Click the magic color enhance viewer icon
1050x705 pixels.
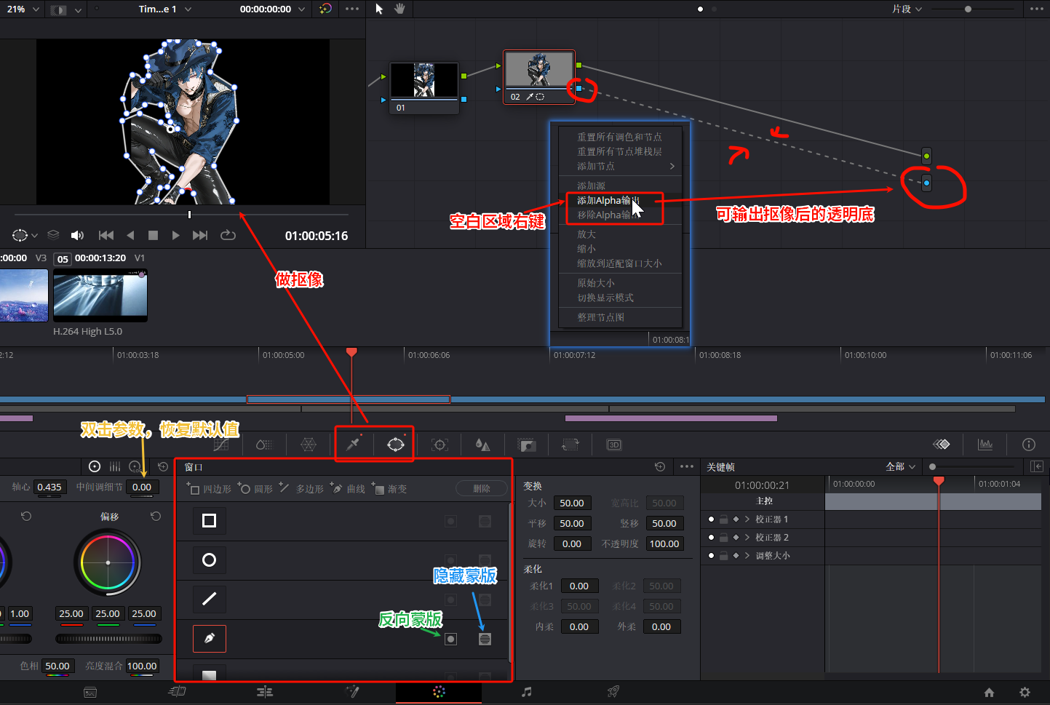pyautogui.click(x=326, y=9)
